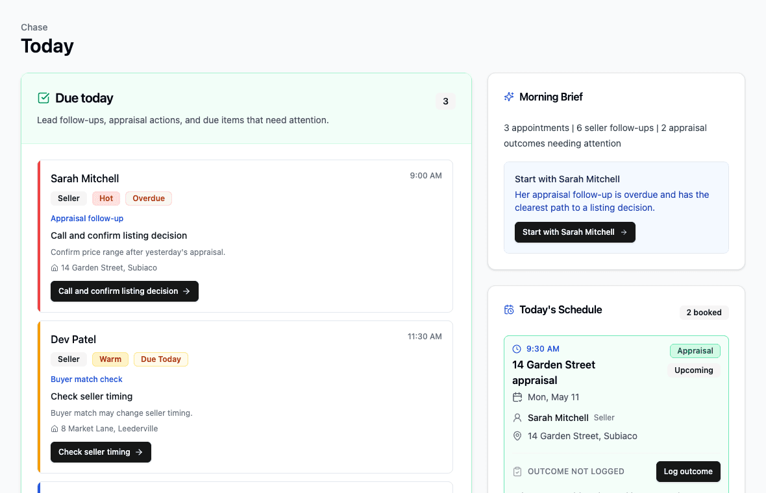This screenshot has height=493, width=766.
Task: Click the 'Today' page title
Action: (x=47, y=46)
